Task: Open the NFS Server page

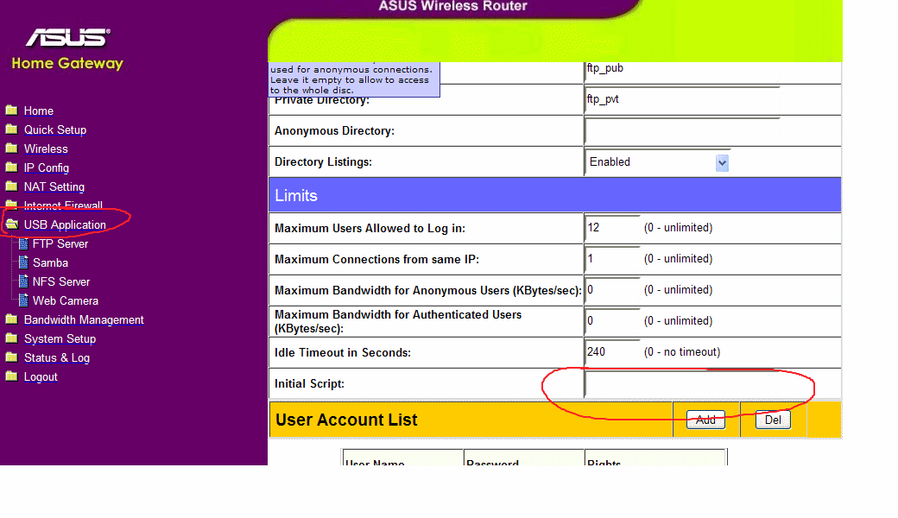Action: point(61,281)
